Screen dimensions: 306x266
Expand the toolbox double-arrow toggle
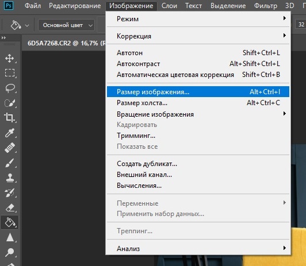[x=3, y=37]
